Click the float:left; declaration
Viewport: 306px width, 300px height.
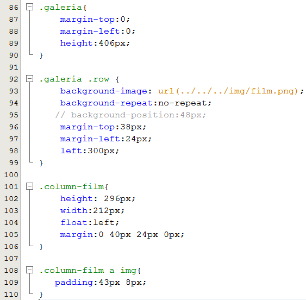[90, 222]
